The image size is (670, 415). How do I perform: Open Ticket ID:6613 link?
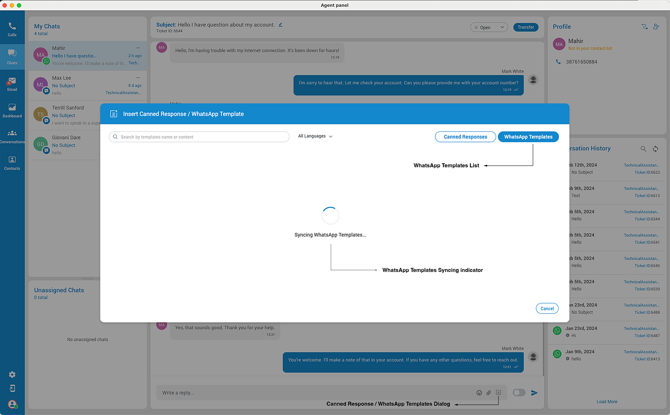tap(647, 196)
